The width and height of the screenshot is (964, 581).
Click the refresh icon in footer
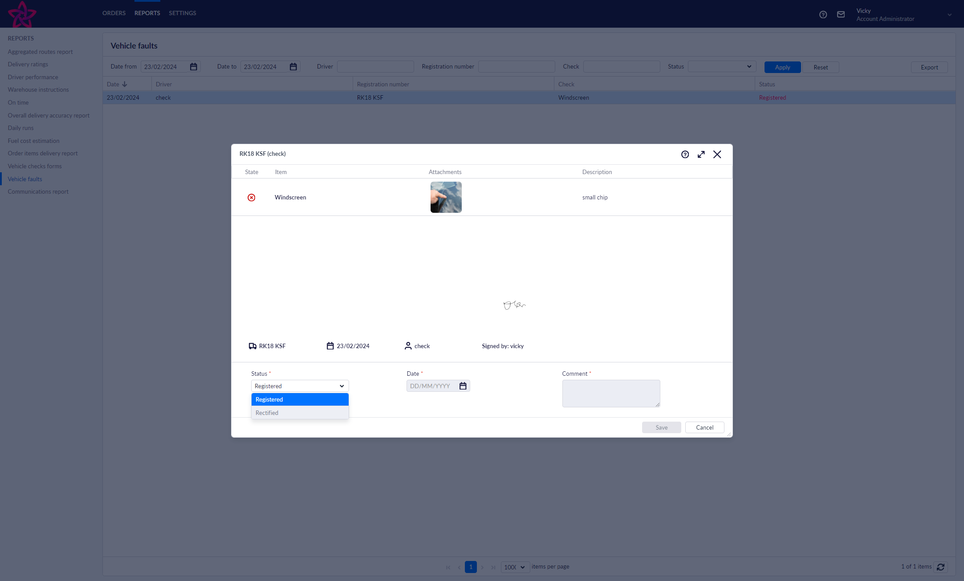click(941, 567)
